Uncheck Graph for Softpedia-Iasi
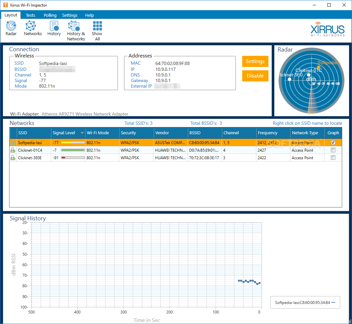The width and height of the screenshot is (352, 324). pos(333,142)
